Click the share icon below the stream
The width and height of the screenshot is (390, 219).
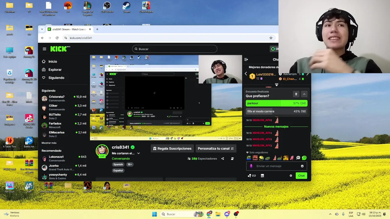(x=223, y=158)
